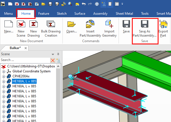
Task: Click the New... ribbon button
Action: 9,27
